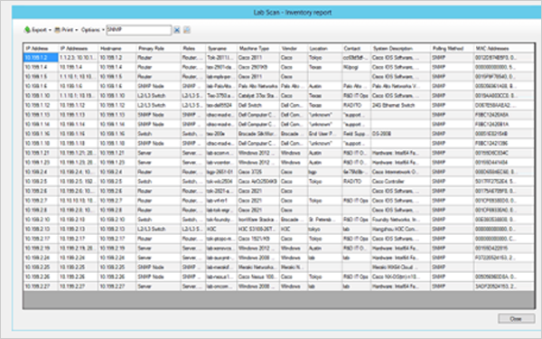This screenshot has height=339, width=542.
Task: Sort by the Primary Role column header
Action: pos(158,49)
